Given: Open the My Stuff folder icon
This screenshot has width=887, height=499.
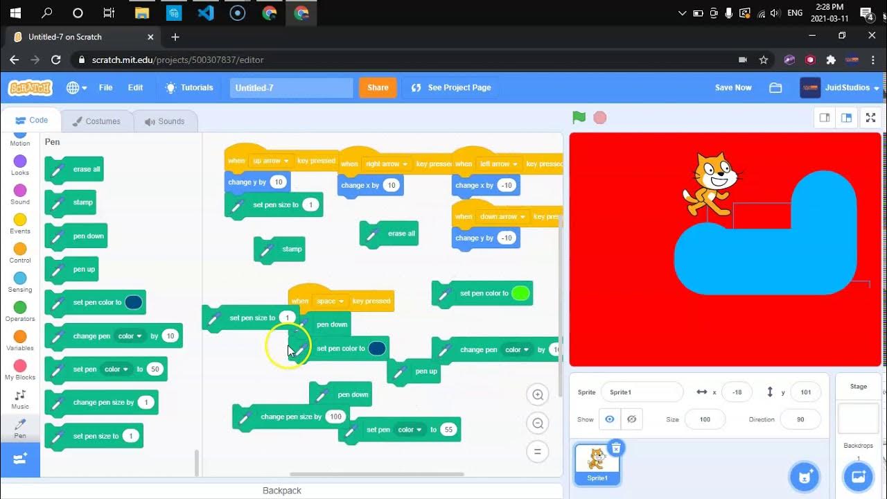Looking at the screenshot, I should [x=775, y=87].
